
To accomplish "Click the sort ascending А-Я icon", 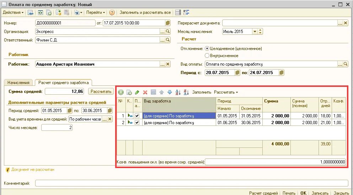I will (178, 92).
